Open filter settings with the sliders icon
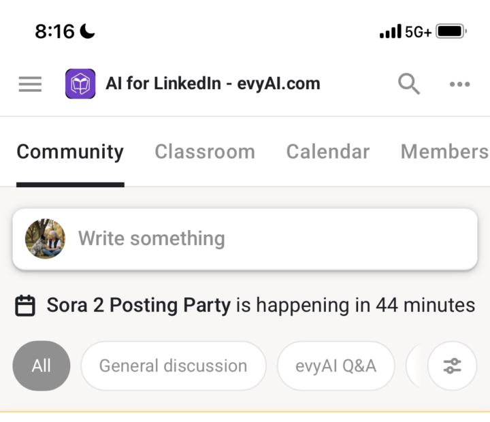The height and width of the screenshot is (422, 490). [452, 366]
